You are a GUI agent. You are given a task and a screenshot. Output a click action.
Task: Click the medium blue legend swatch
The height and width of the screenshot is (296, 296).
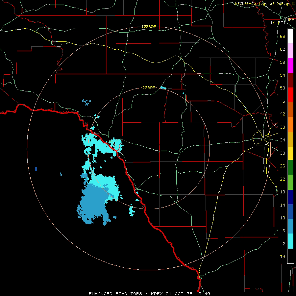point(290,211)
